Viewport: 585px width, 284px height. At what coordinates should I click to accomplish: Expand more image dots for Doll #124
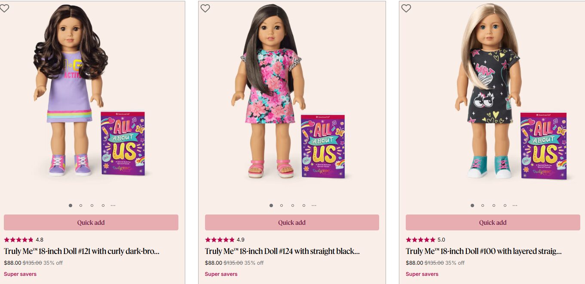[x=314, y=205]
